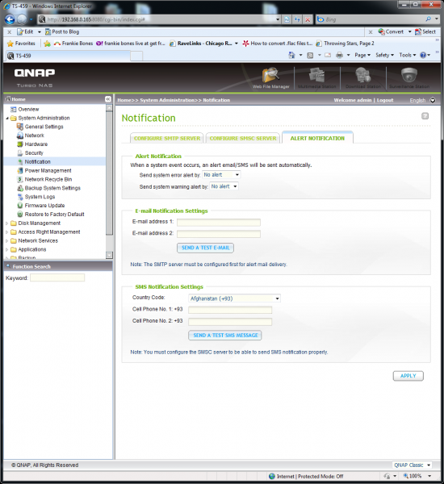Click Send a Test SMS Message button
444x484 pixels.
[225, 336]
